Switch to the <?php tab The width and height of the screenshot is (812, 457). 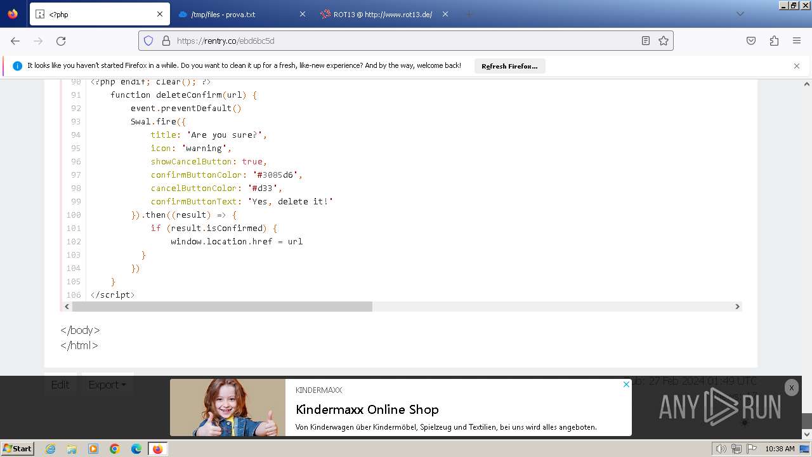[x=99, y=14]
